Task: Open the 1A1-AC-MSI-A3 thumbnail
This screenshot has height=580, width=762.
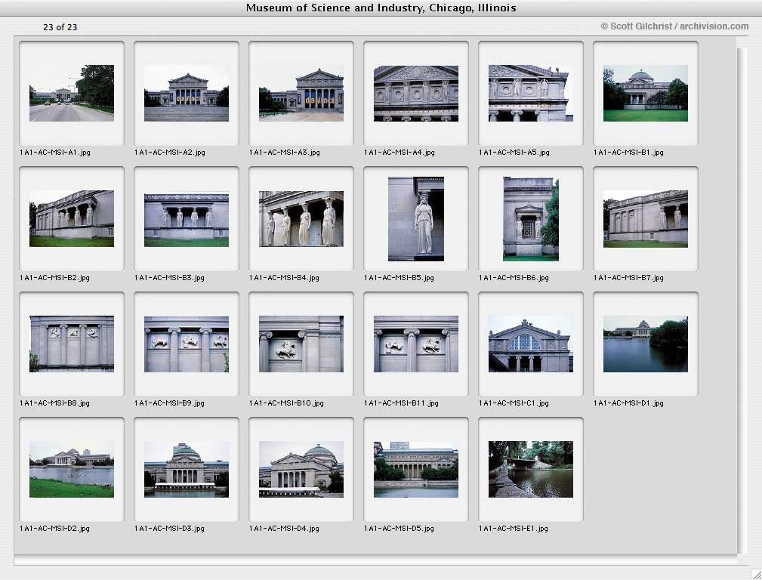Action: tap(301, 93)
